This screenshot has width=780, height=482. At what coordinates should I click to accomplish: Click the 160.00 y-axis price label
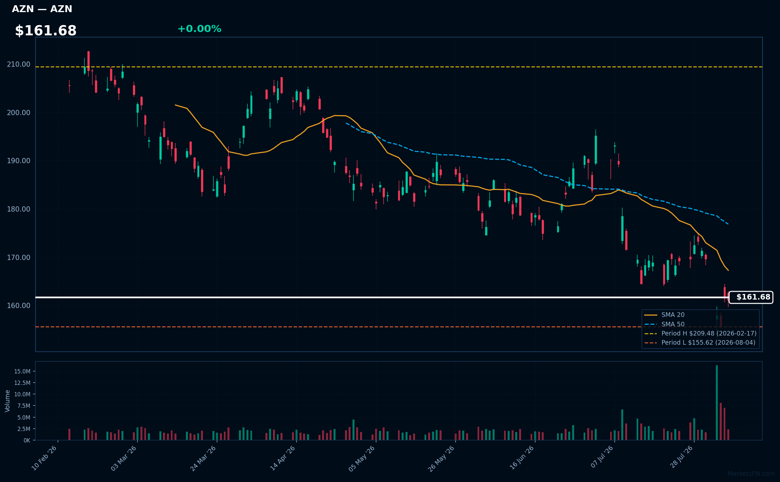tap(19, 306)
